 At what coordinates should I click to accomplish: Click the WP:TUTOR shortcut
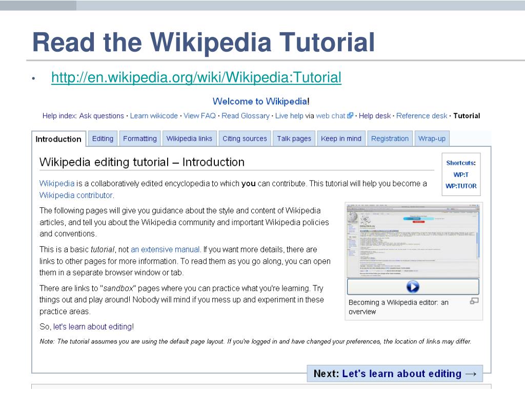point(461,186)
